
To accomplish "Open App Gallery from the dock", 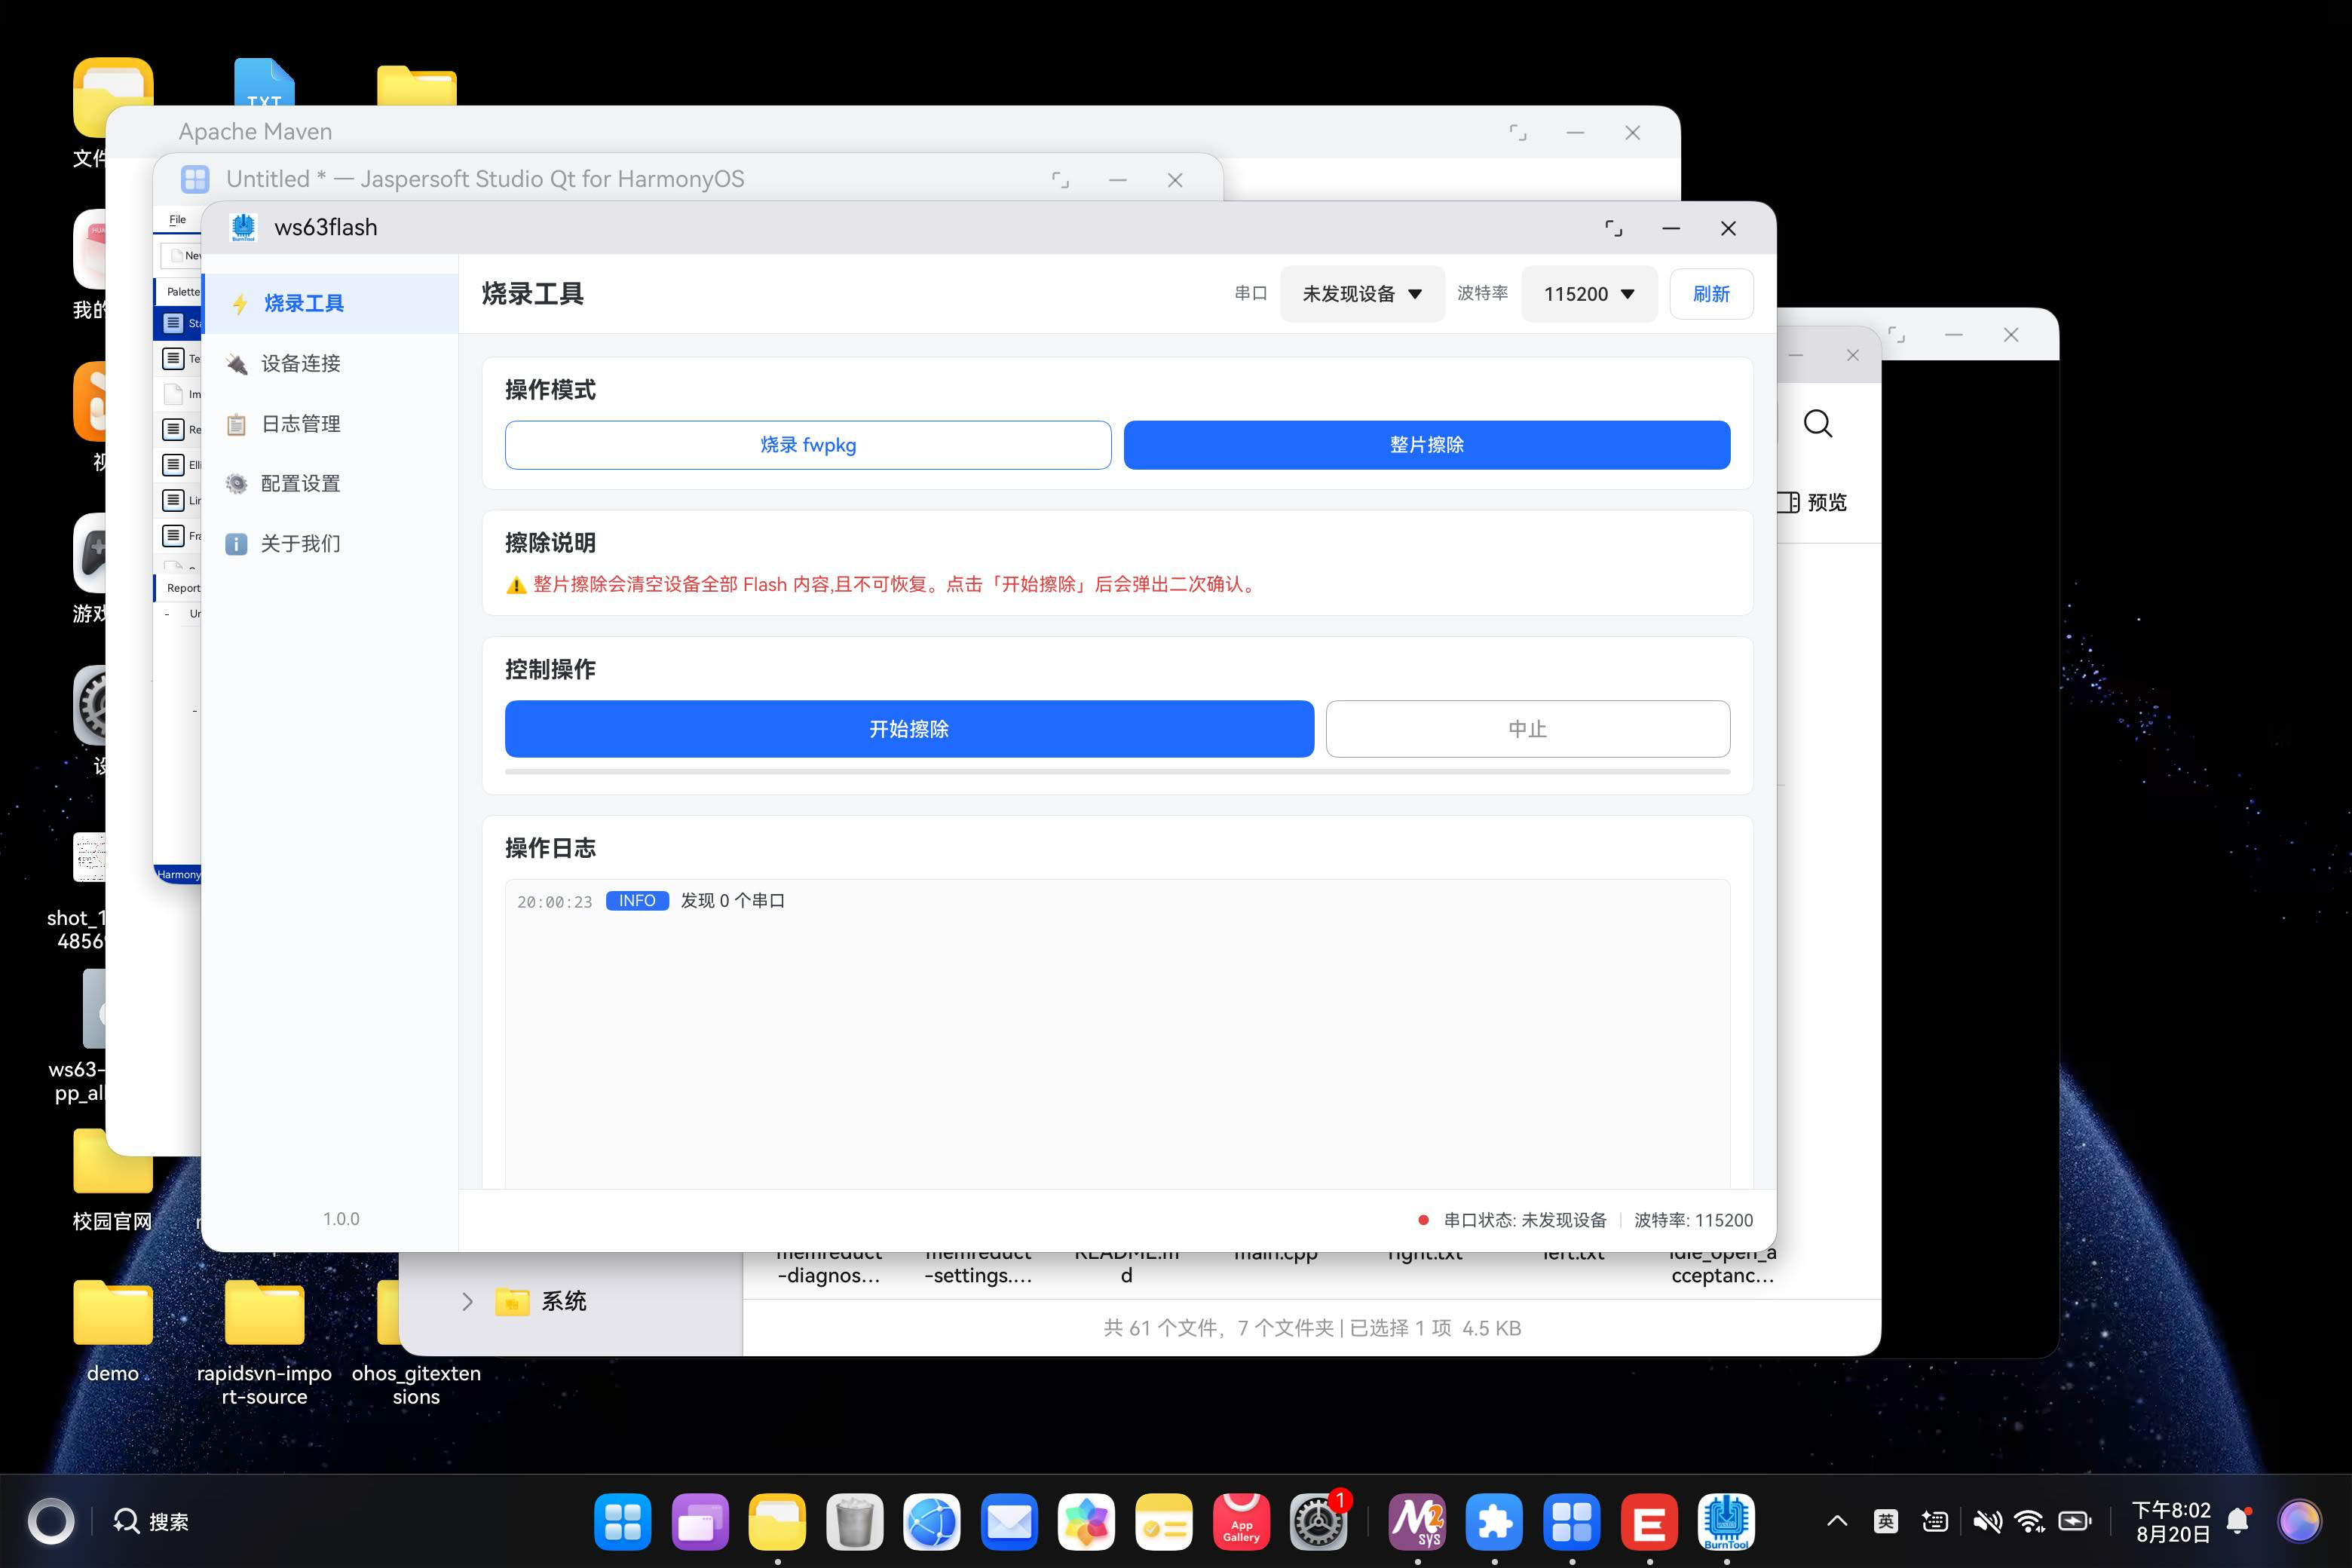I will tap(1241, 1522).
